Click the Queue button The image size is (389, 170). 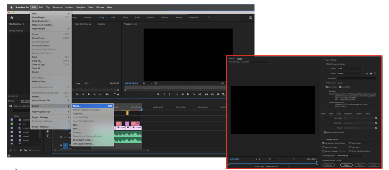pos(347,165)
